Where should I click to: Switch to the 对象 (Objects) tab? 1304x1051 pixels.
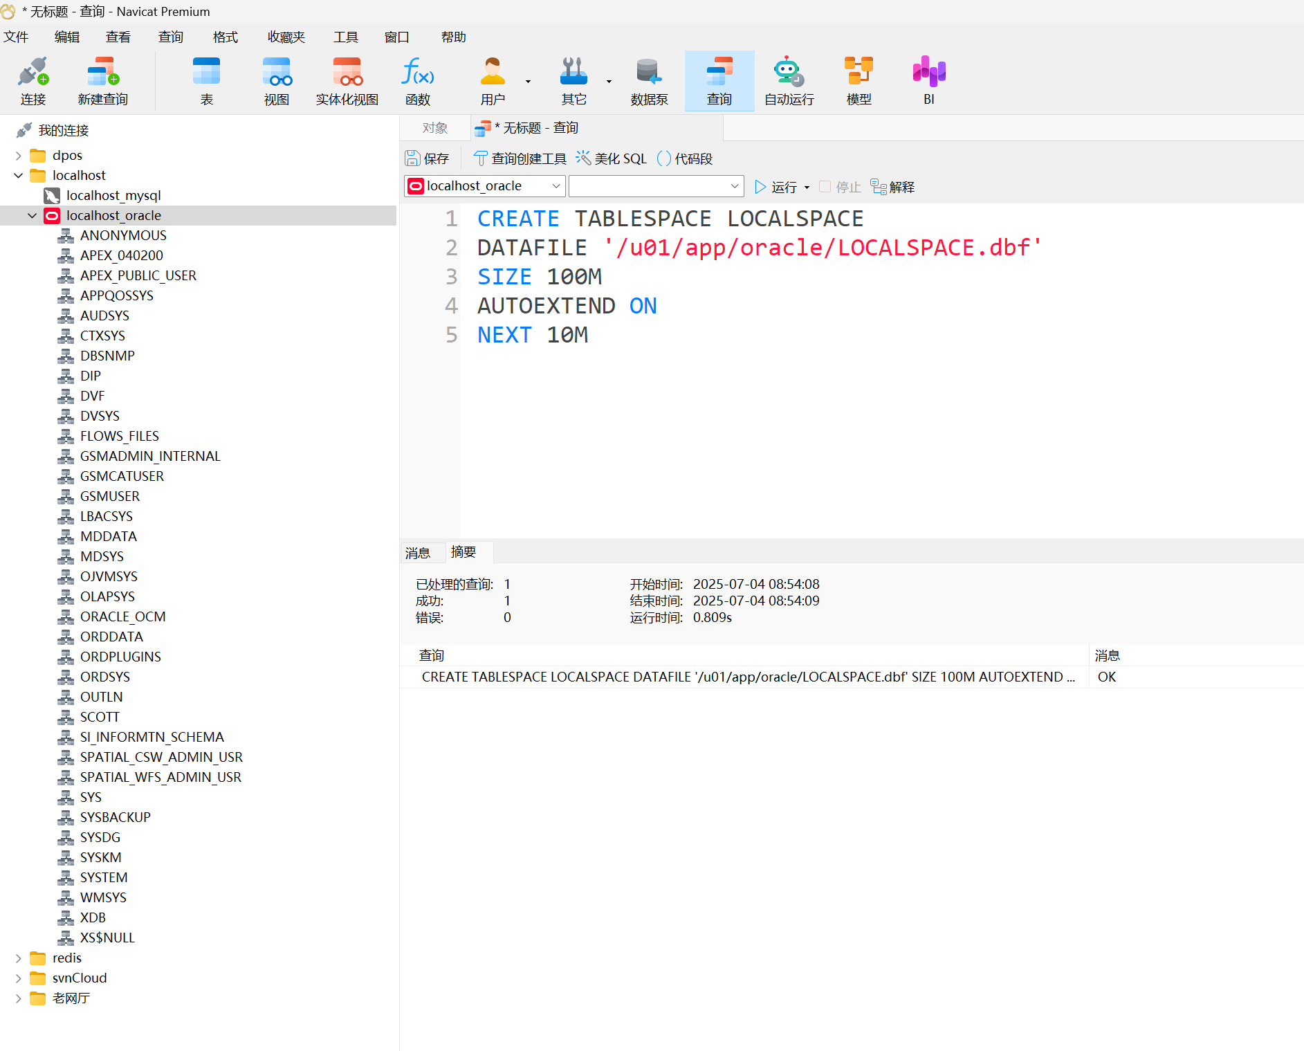[434, 128]
